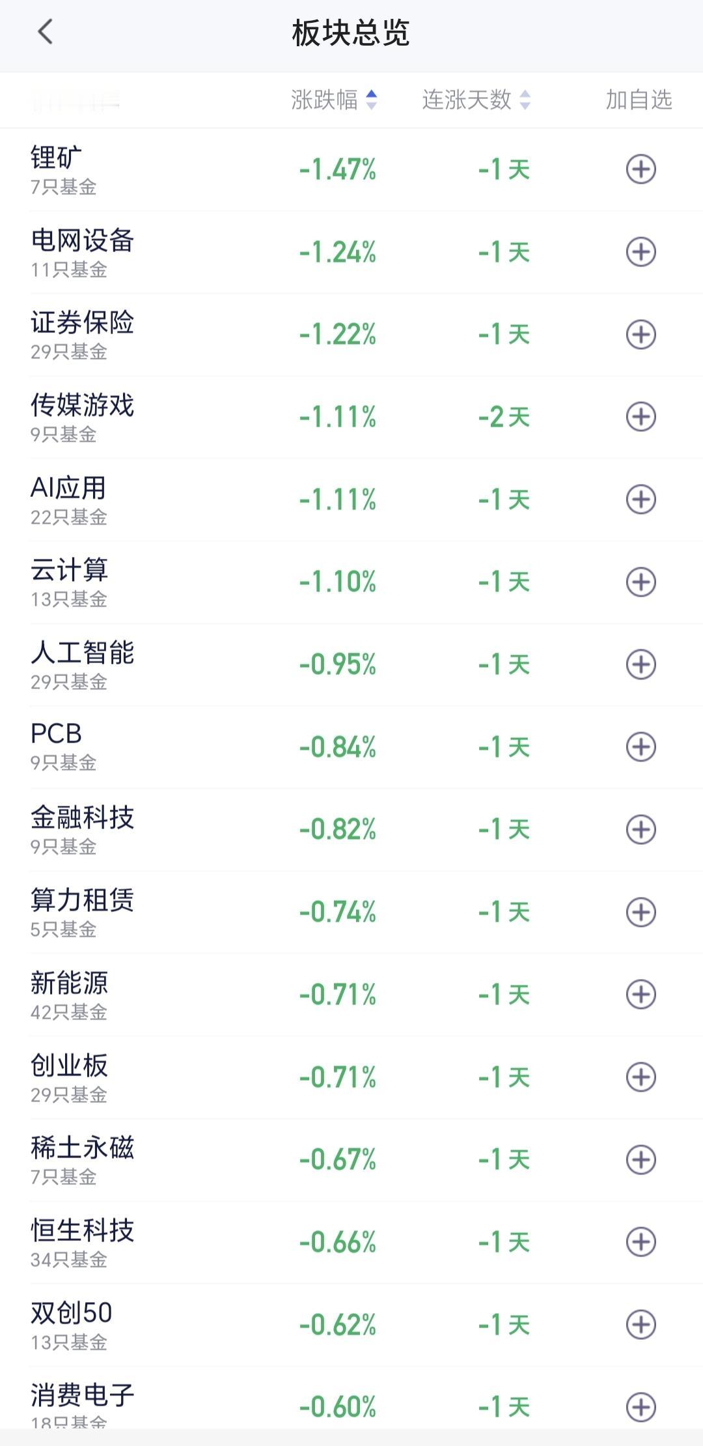The height and width of the screenshot is (1446, 703).
Task: Add 锂矿 to watchlist with plus icon
Action: pos(641,169)
